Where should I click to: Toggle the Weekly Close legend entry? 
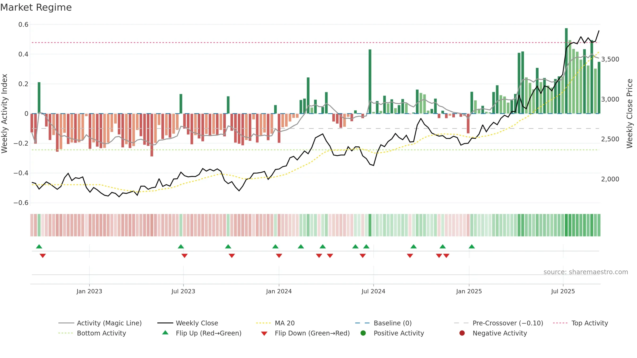click(188, 323)
